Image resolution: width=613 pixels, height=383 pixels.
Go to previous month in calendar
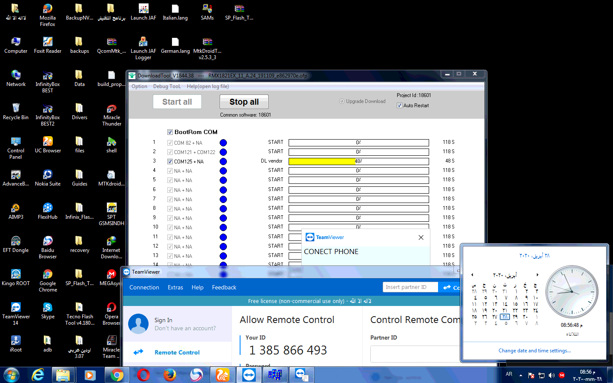point(473,275)
